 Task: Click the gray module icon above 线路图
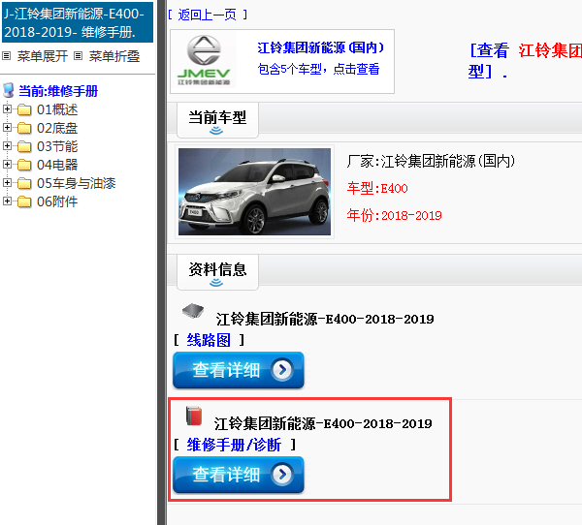coord(193,311)
